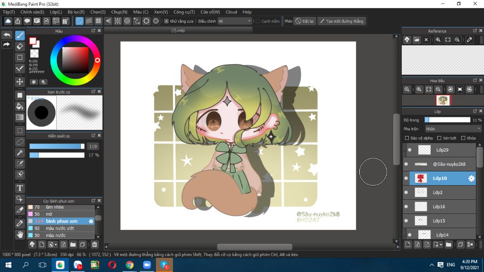Image resolution: width=484 pixels, height=272 pixels.
Task: Adjust the brush size slider
Action: coord(57,146)
